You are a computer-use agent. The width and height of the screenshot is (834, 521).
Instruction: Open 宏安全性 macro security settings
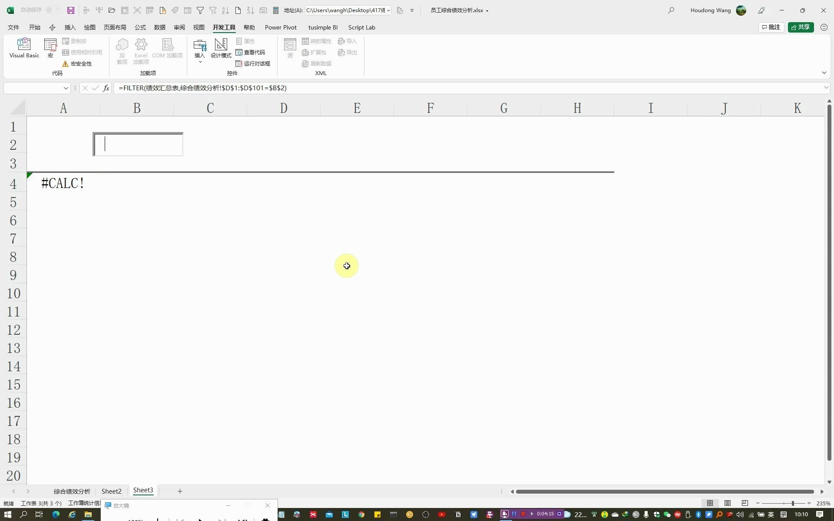click(x=77, y=63)
